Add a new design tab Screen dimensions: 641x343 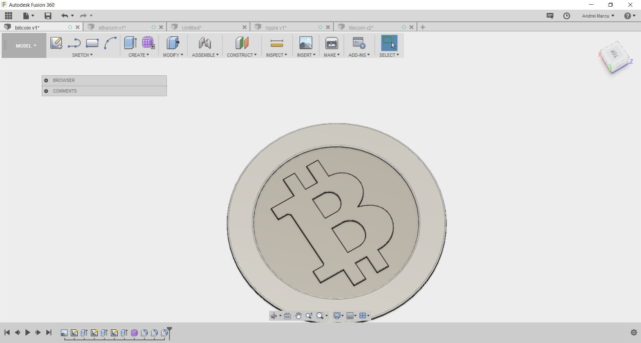tap(423, 27)
